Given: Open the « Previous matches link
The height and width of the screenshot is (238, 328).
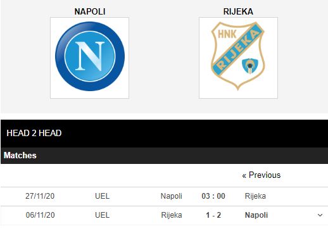Looking at the screenshot, I should point(262,175).
